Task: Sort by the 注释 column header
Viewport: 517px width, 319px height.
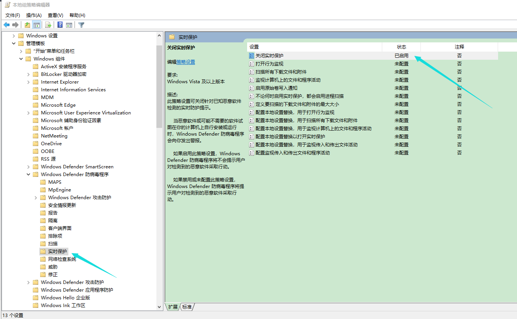Action: (x=459, y=47)
